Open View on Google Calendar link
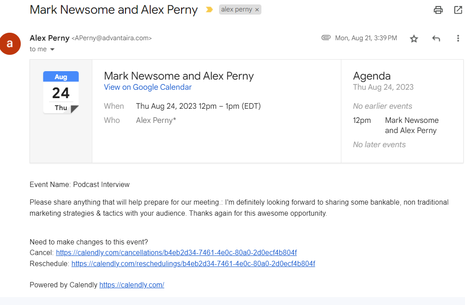This screenshot has height=305, width=465. pyautogui.click(x=147, y=87)
